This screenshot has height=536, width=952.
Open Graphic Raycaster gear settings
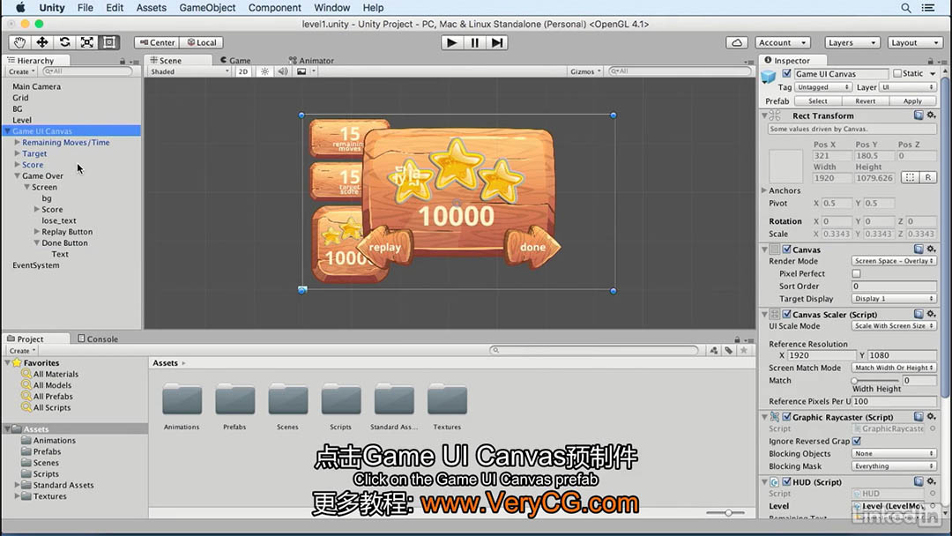(932, 416)
